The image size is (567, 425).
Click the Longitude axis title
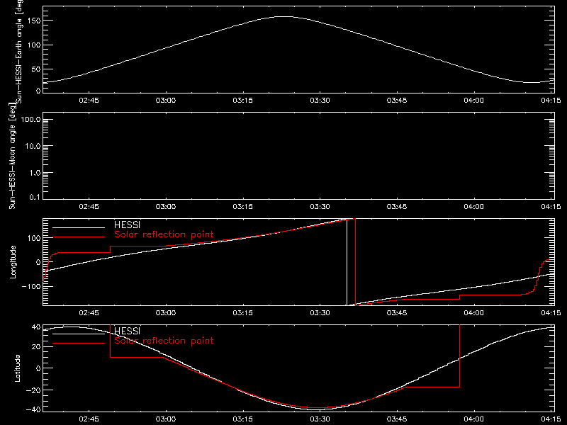coord(13,262)
